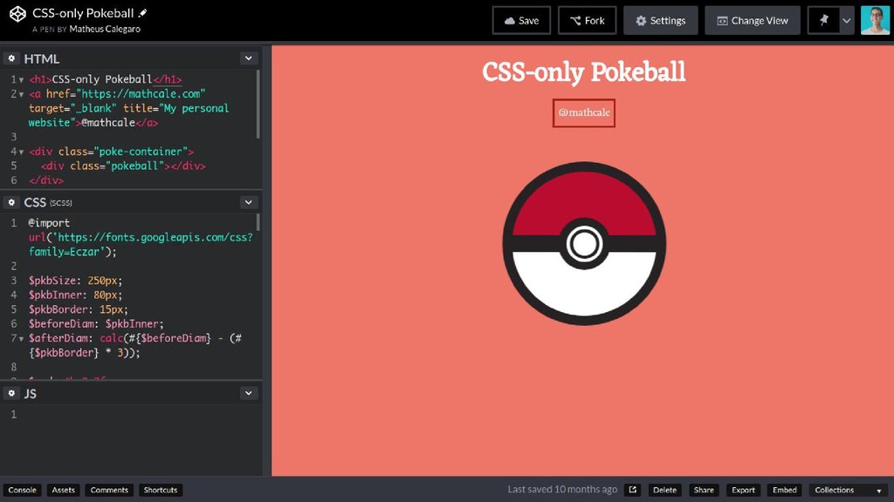Viewport: 894px width, 502px height.
Task: Edit pen title with pencil icon
Action: 143,13
